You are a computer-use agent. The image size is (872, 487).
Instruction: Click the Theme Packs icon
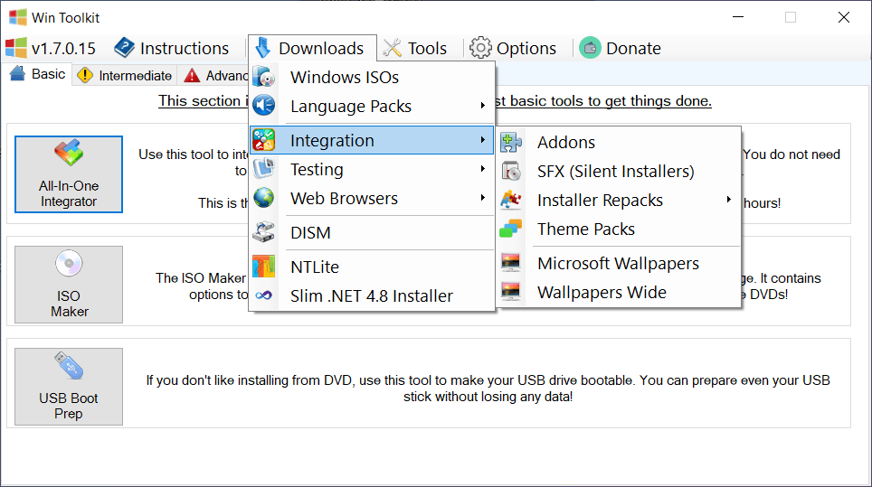(x=510, y=229)
